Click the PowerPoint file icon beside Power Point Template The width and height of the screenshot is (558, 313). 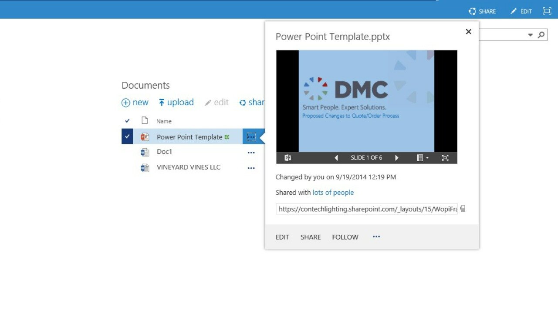click(x=145, y=137)
